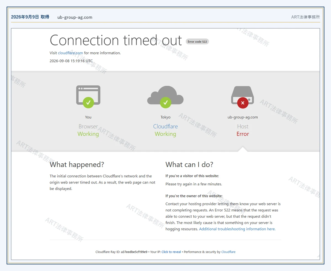Click the host server error icon
Image resolution: width=331 pixels, height=271 pixels.
pyautogui.click(x=243, y=97)
